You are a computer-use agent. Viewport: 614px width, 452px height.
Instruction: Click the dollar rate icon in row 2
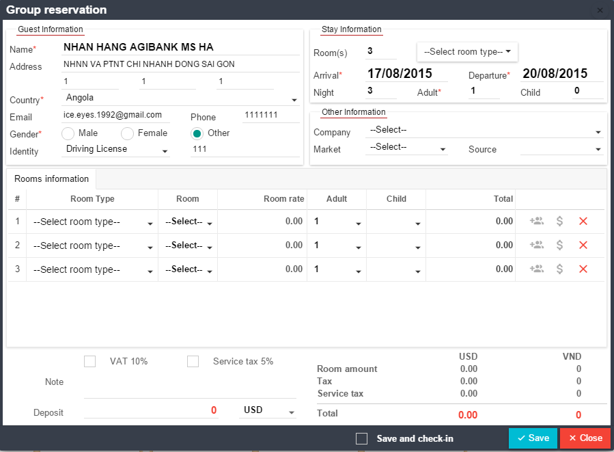click(559, 245)
